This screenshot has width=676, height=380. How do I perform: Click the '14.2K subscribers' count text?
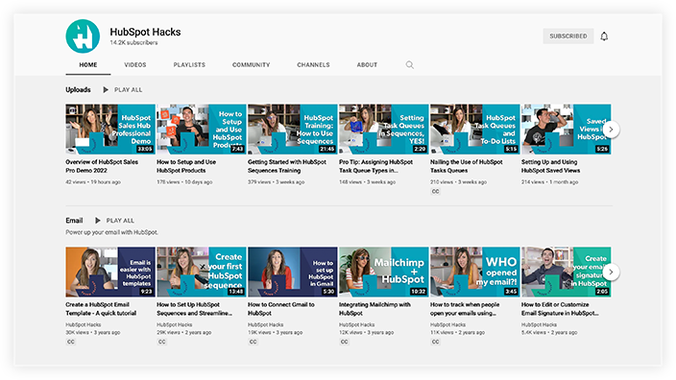pos(133,42)
